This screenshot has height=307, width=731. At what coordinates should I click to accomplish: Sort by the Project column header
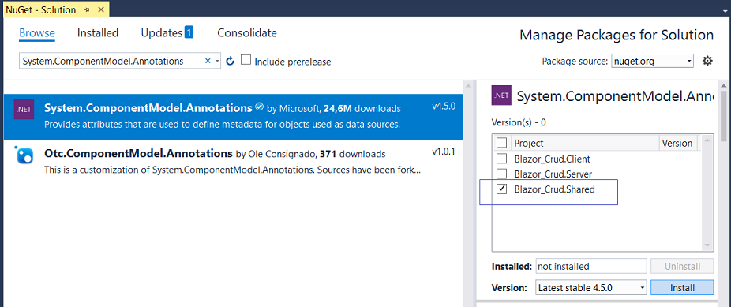tap(585, 143)
